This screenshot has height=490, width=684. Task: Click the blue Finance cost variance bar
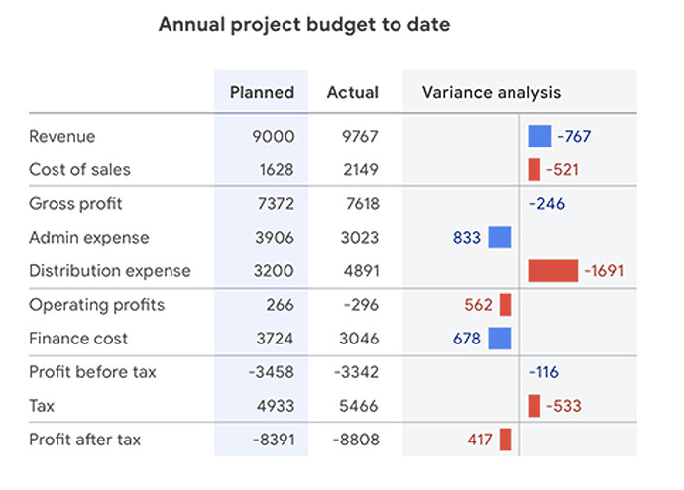click(x=500, y=339)
